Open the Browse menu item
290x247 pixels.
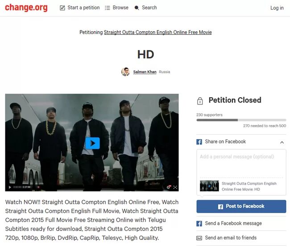120,8
